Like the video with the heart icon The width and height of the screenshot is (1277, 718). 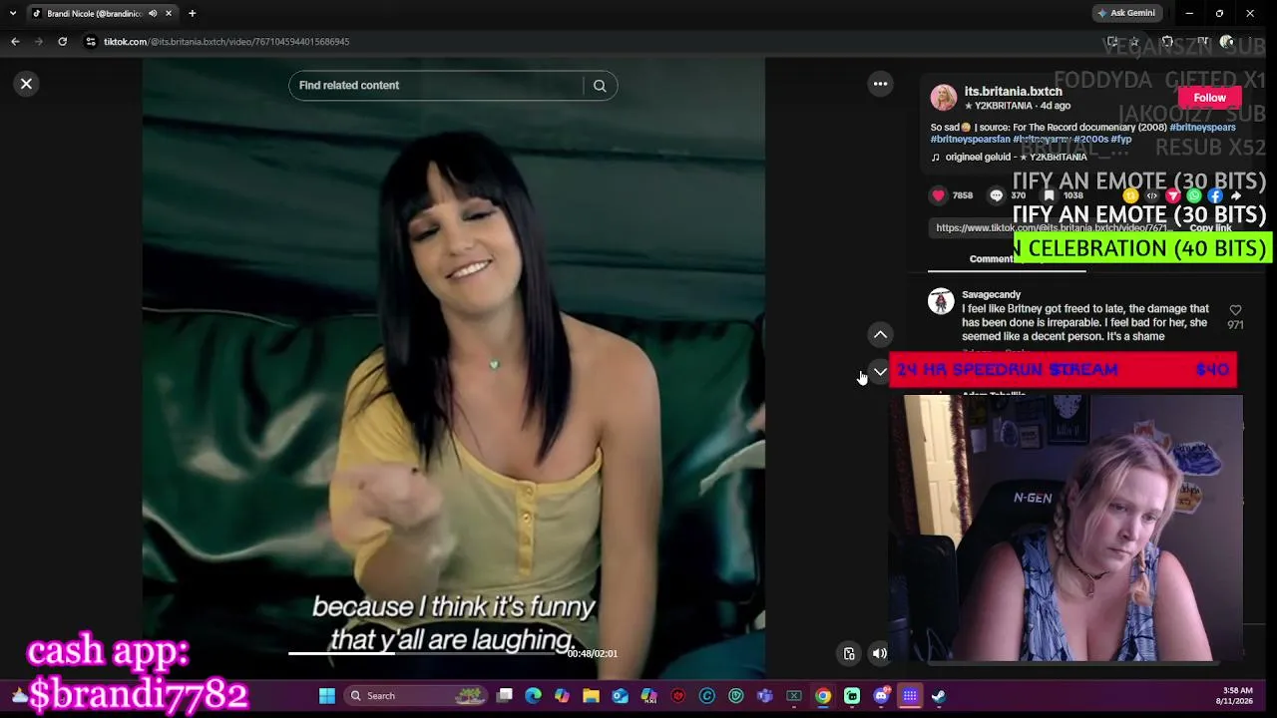939,195
